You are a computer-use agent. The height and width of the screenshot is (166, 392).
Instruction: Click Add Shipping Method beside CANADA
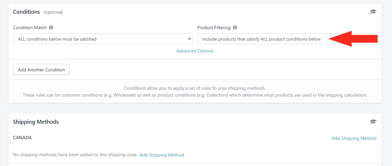pyautogui.click(x=354, y=138)
